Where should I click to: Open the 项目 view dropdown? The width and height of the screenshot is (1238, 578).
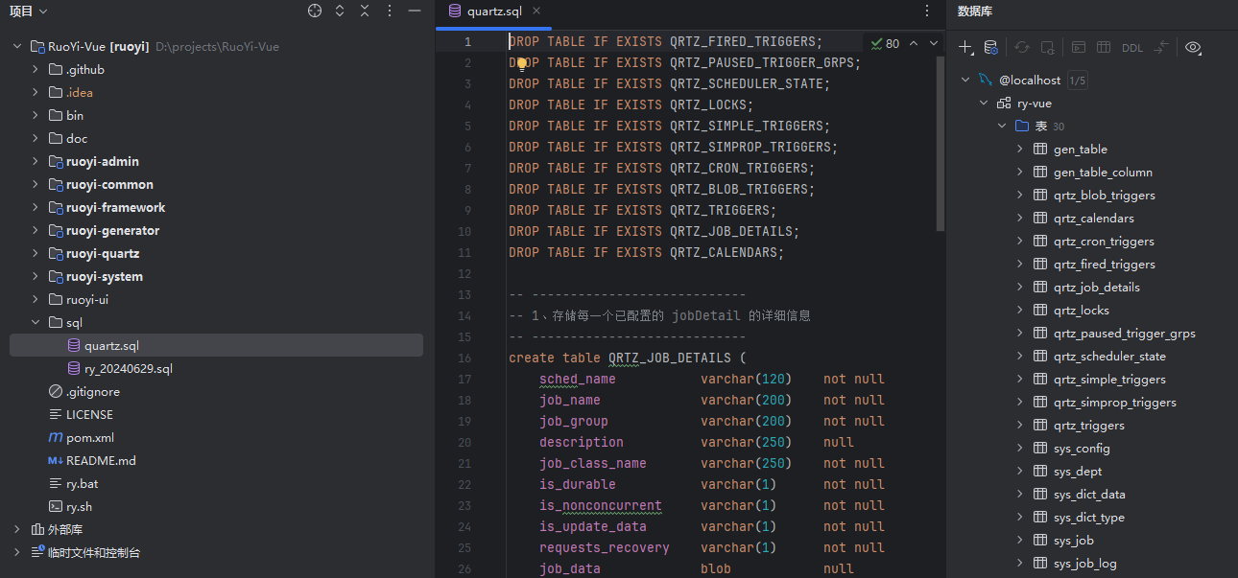pos(29,12)
